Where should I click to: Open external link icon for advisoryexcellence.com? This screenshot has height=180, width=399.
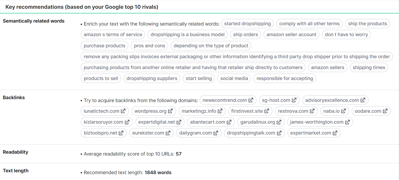point(363,100)
